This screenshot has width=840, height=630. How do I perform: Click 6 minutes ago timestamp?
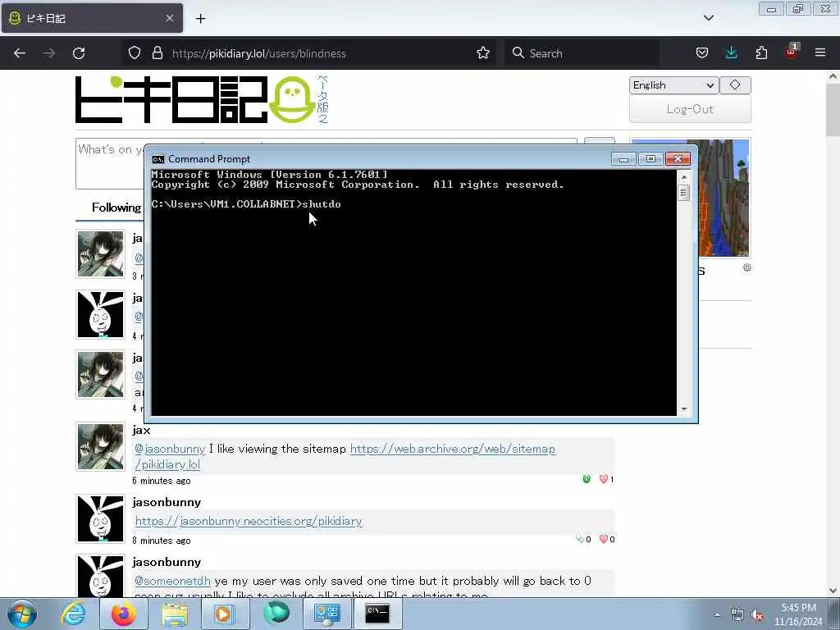click(162, 481)
